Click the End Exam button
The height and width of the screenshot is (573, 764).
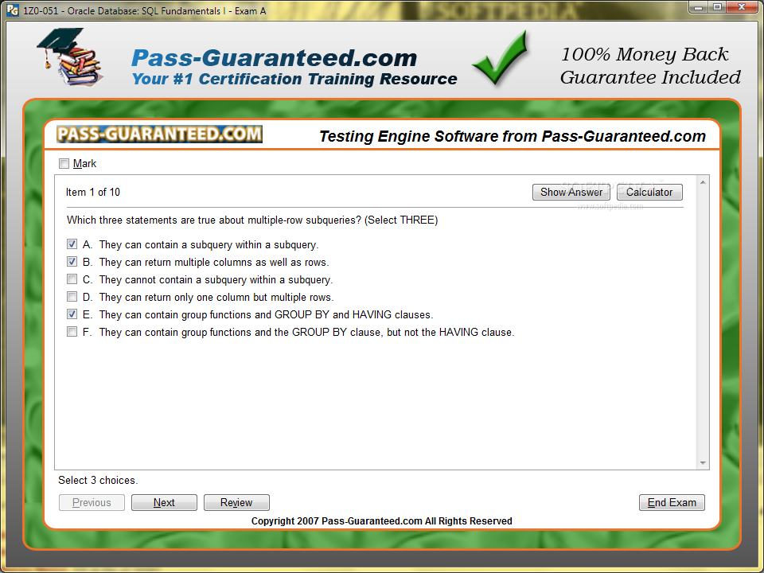point(672,502)
